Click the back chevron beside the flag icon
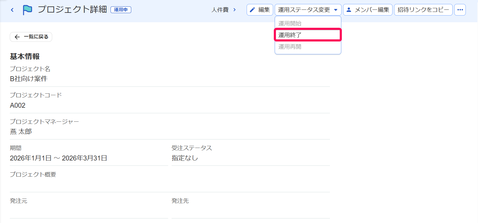The image size is (478, 223). (x=12, y=10)
